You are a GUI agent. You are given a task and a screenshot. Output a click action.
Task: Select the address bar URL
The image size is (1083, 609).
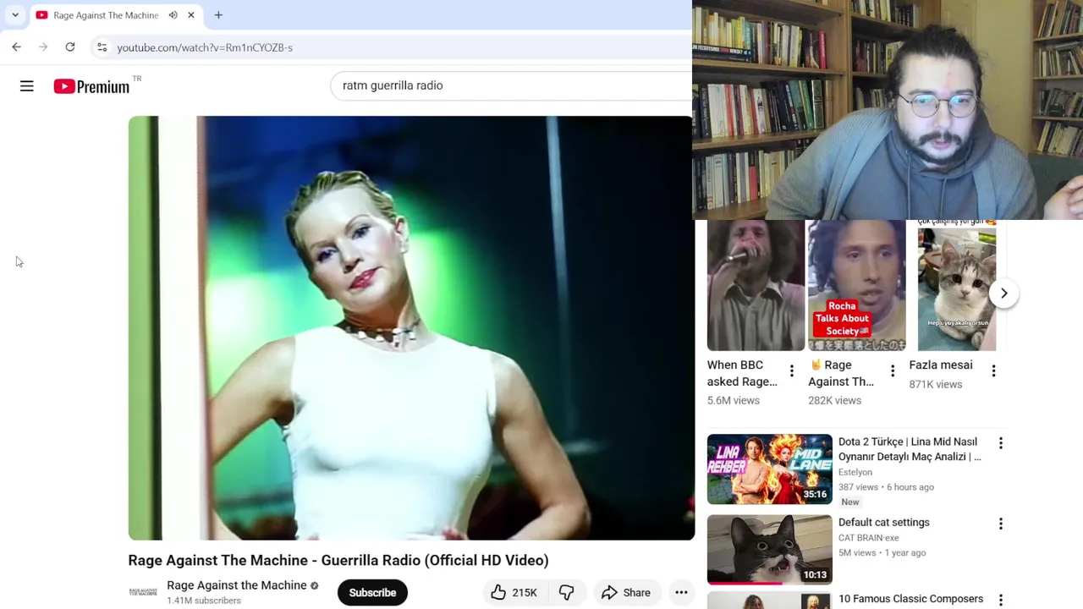coord(205,47)
